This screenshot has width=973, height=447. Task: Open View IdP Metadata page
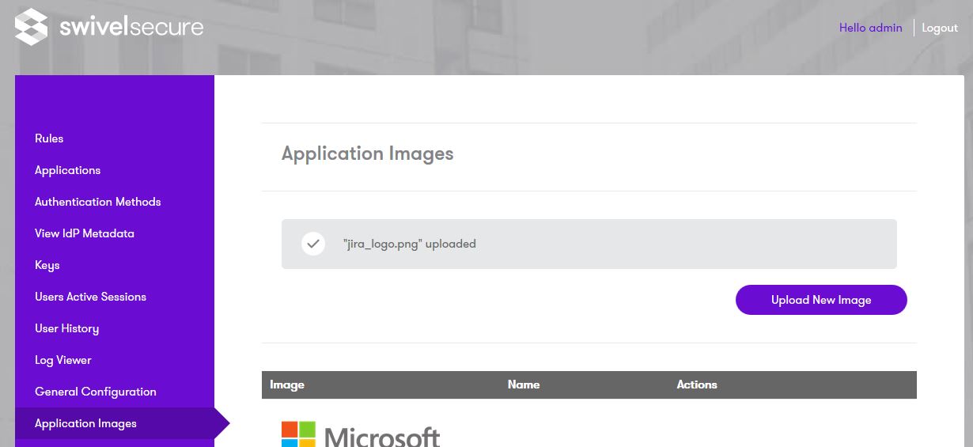point(84,233)
